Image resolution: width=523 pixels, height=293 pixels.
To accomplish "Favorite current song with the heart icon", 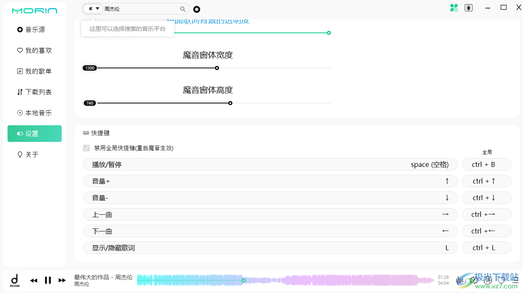I will 502,280.
